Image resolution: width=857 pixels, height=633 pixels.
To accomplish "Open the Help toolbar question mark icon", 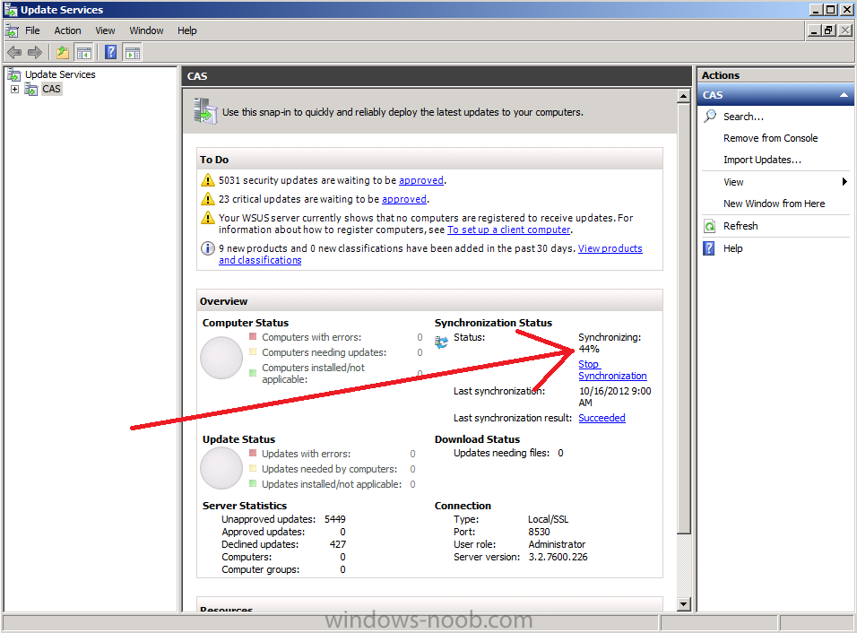I will pos(110,53).
